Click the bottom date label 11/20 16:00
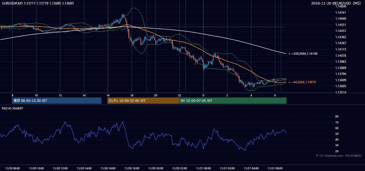The height and width of the screenshot is (171, 365). [108, 168]
